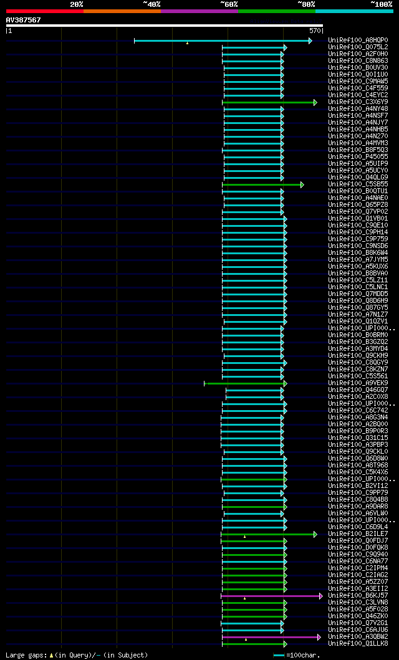Select hit label UniRef100_Q1LLK8
Screen dimensions: 399x660
coord(358,643)
